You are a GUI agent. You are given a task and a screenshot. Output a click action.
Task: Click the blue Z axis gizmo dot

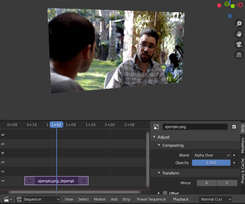point(230,16)
